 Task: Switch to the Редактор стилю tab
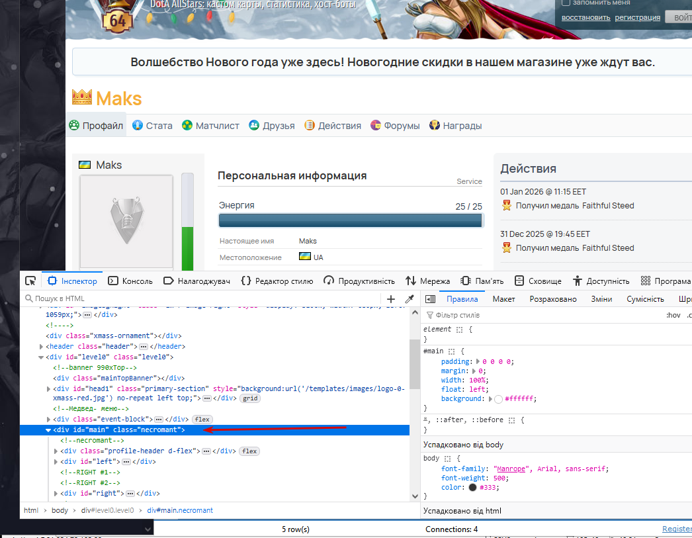click(277, 281)
